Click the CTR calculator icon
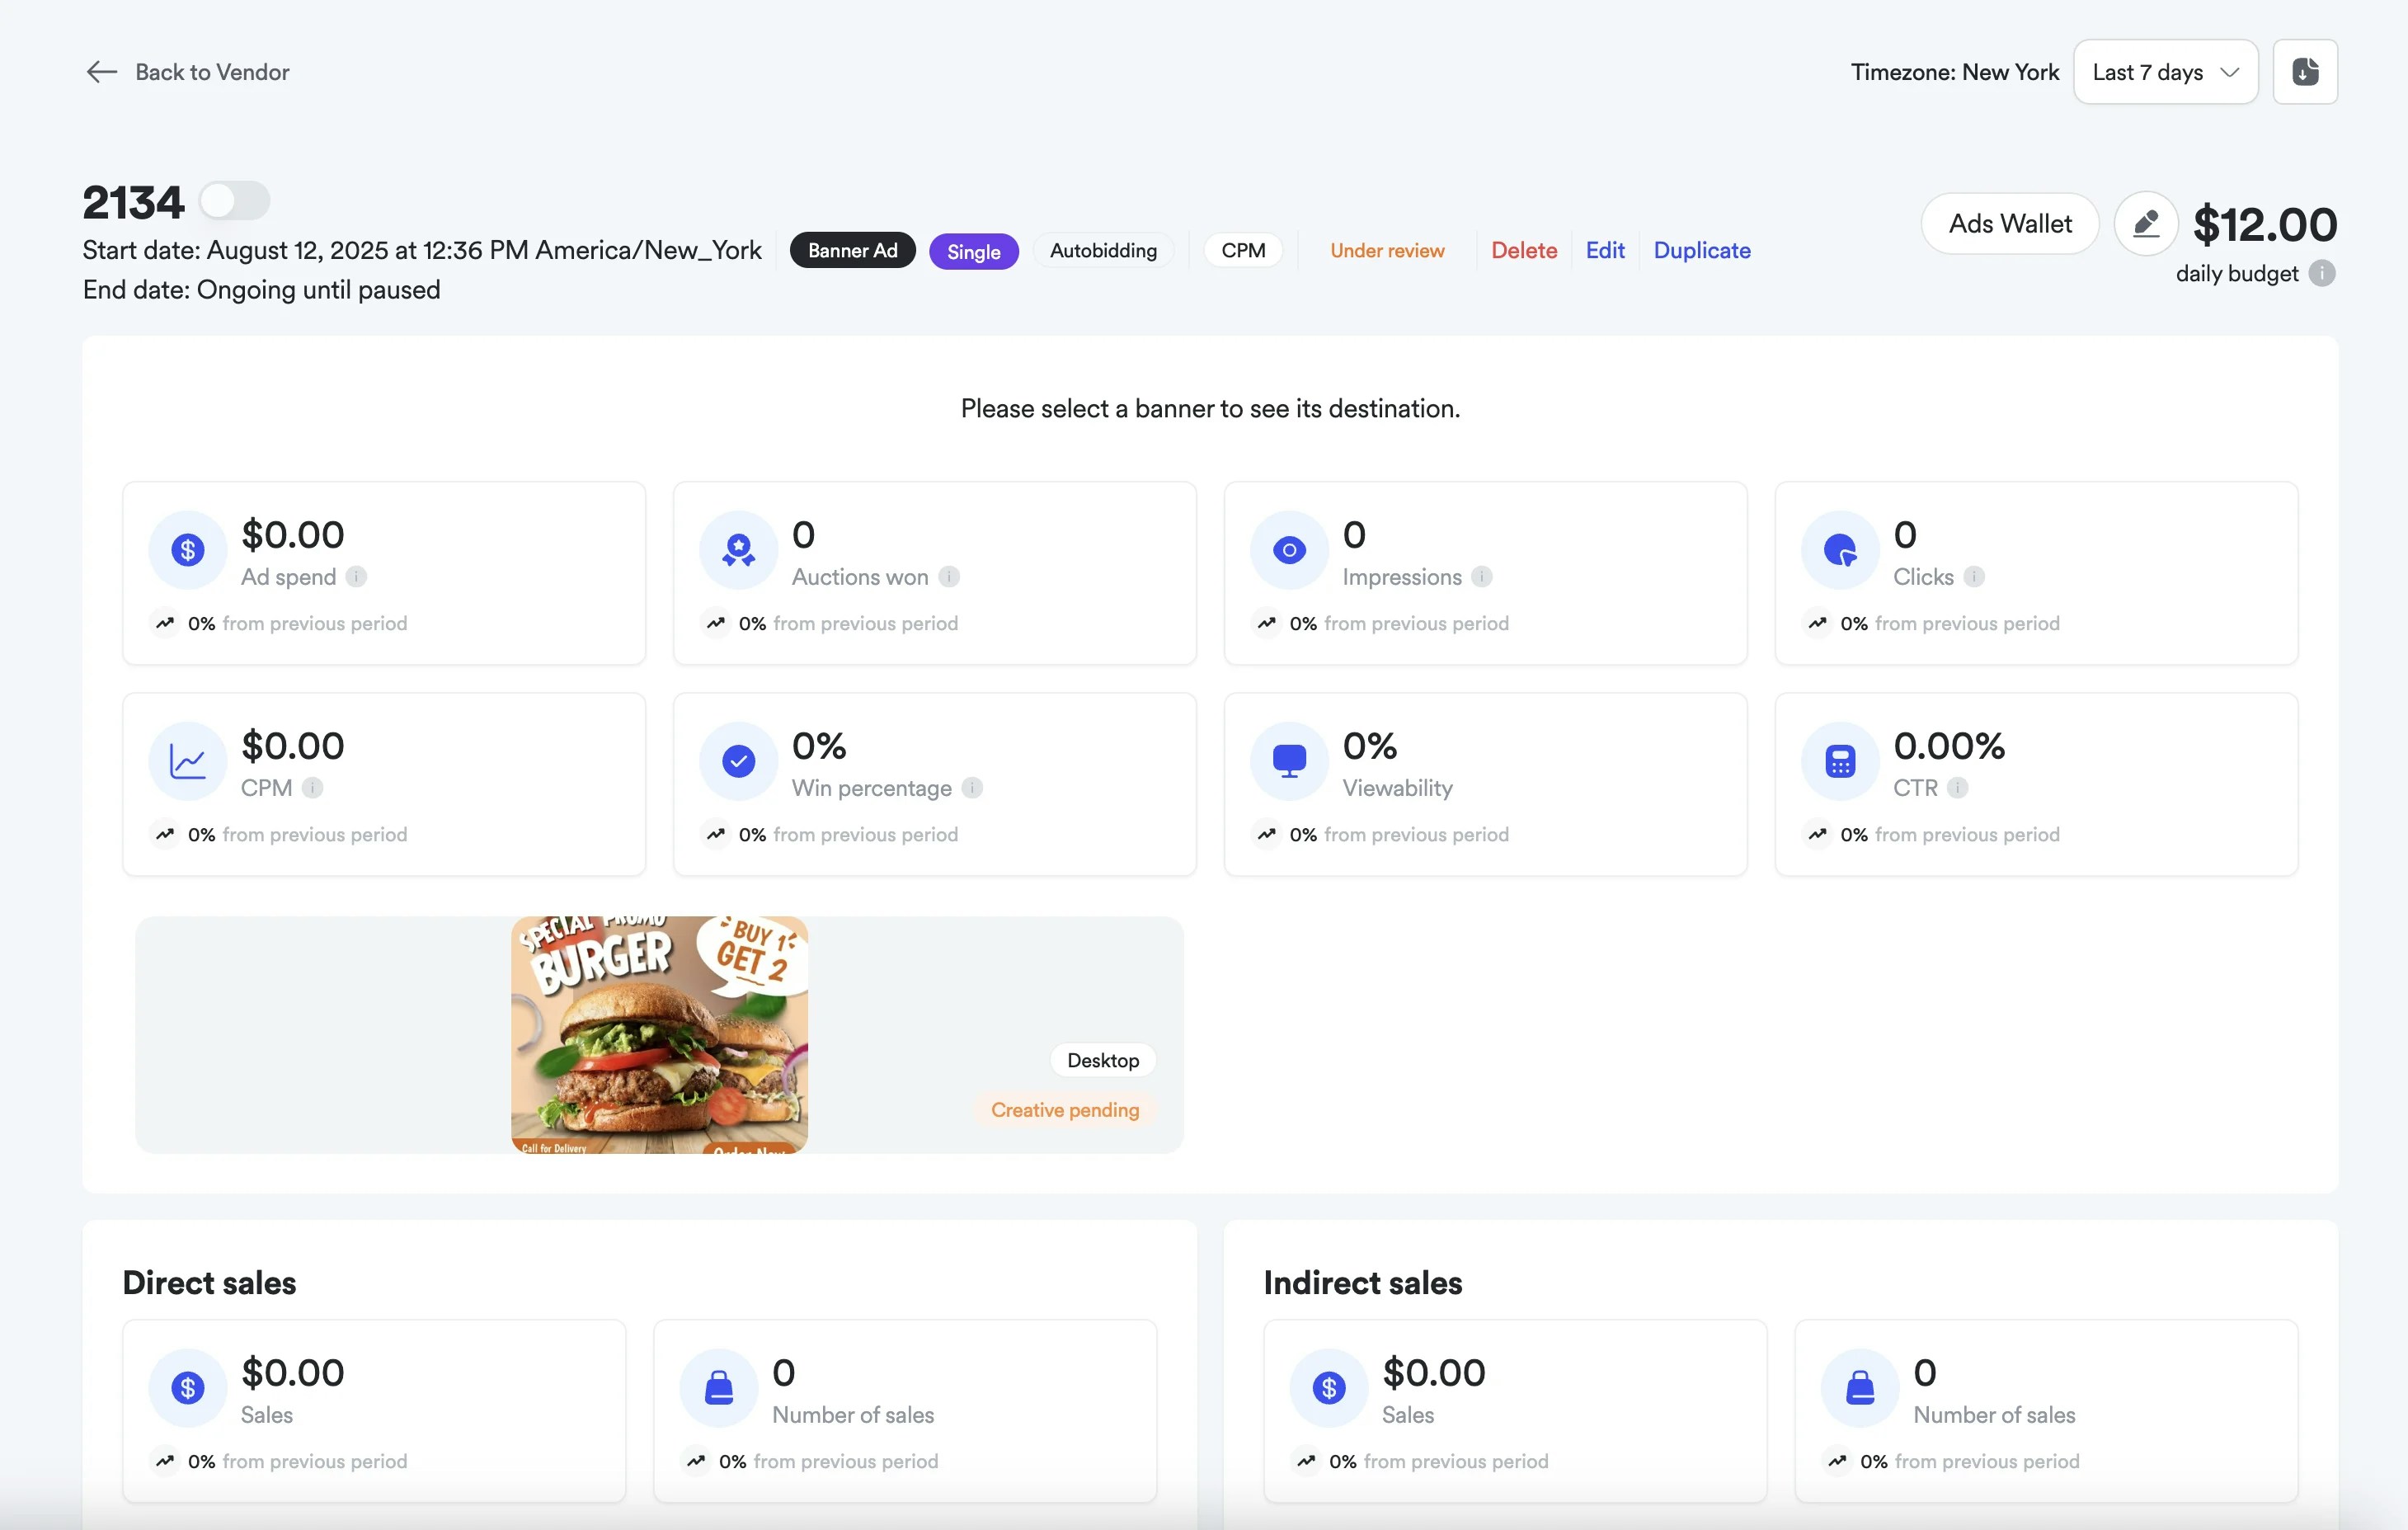Viewport: 2408px width, 1530px height. [1839, 760]
